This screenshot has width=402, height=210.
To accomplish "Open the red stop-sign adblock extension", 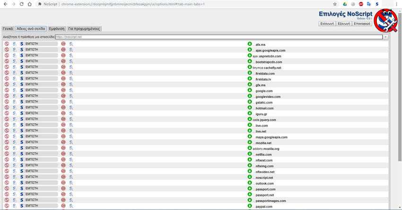I will pos(361,4).
